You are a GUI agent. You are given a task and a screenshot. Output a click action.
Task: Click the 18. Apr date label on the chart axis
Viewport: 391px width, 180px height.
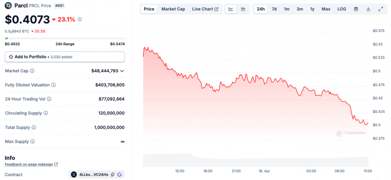(265, 171)
